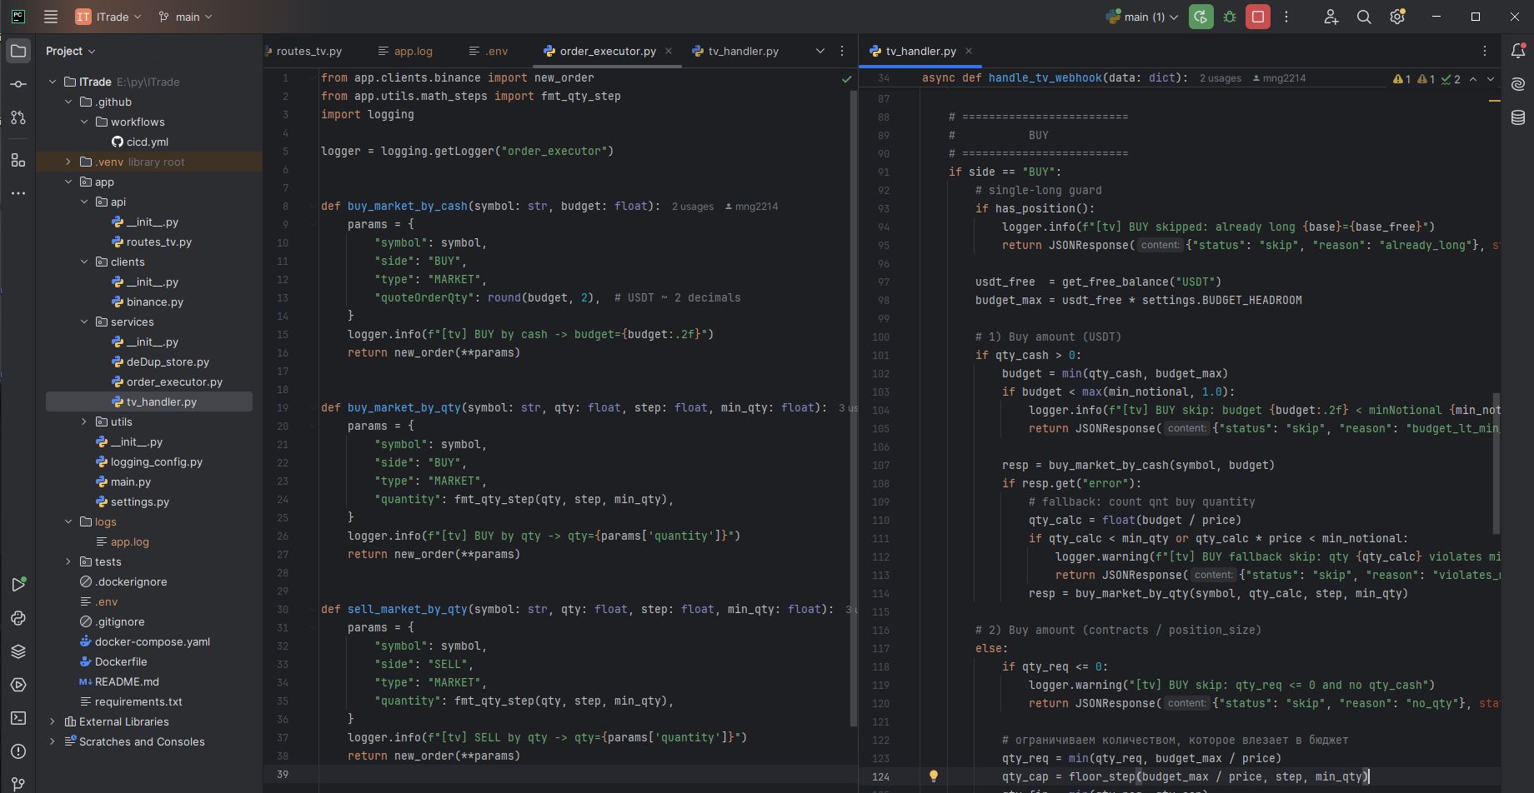Open the main hamburger menu
This screenshot has width=1534, height=793.
point(50,17)
